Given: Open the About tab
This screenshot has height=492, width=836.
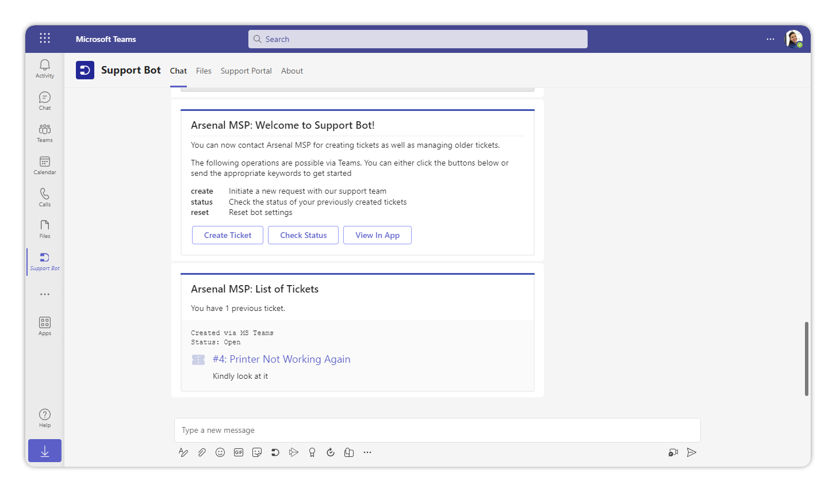Looking at the screenshot, I should click(292, 71).
